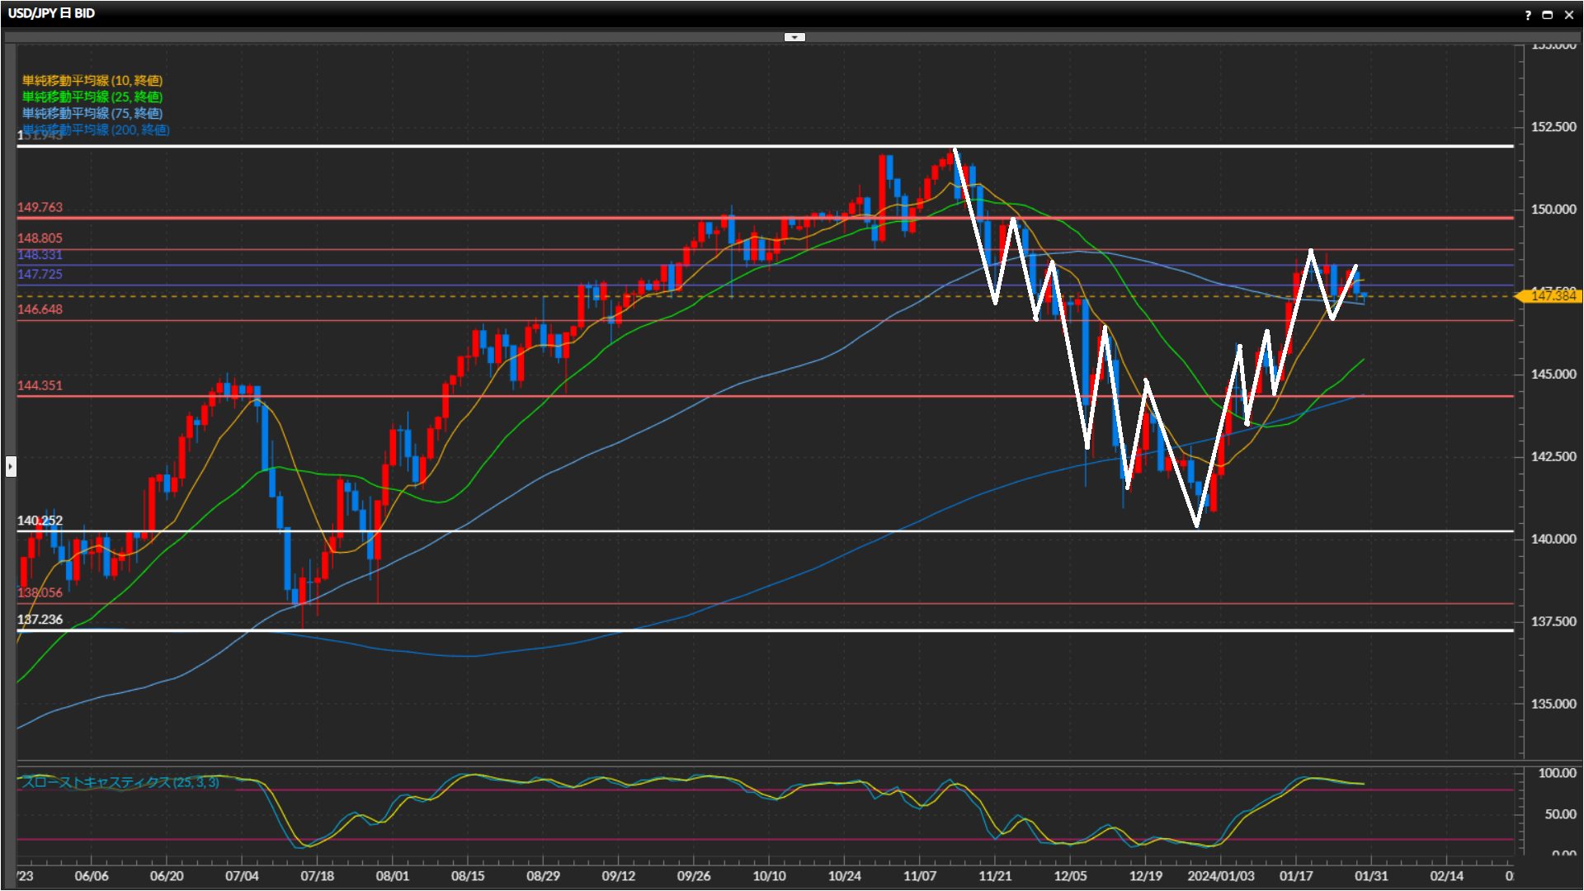Click the 75-period moving average label
Image resolution: width=1584 pixels, height=891 pixels.
pyautogui.click(x=92, y=113)
